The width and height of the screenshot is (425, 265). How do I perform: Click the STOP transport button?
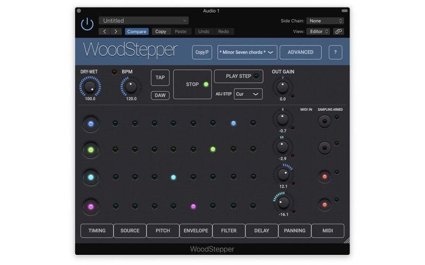[x=192, y=84]
